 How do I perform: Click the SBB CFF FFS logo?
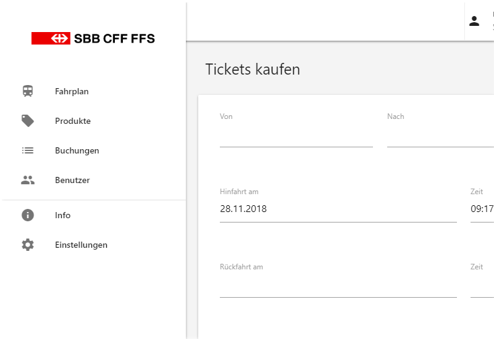coord(93,38)
